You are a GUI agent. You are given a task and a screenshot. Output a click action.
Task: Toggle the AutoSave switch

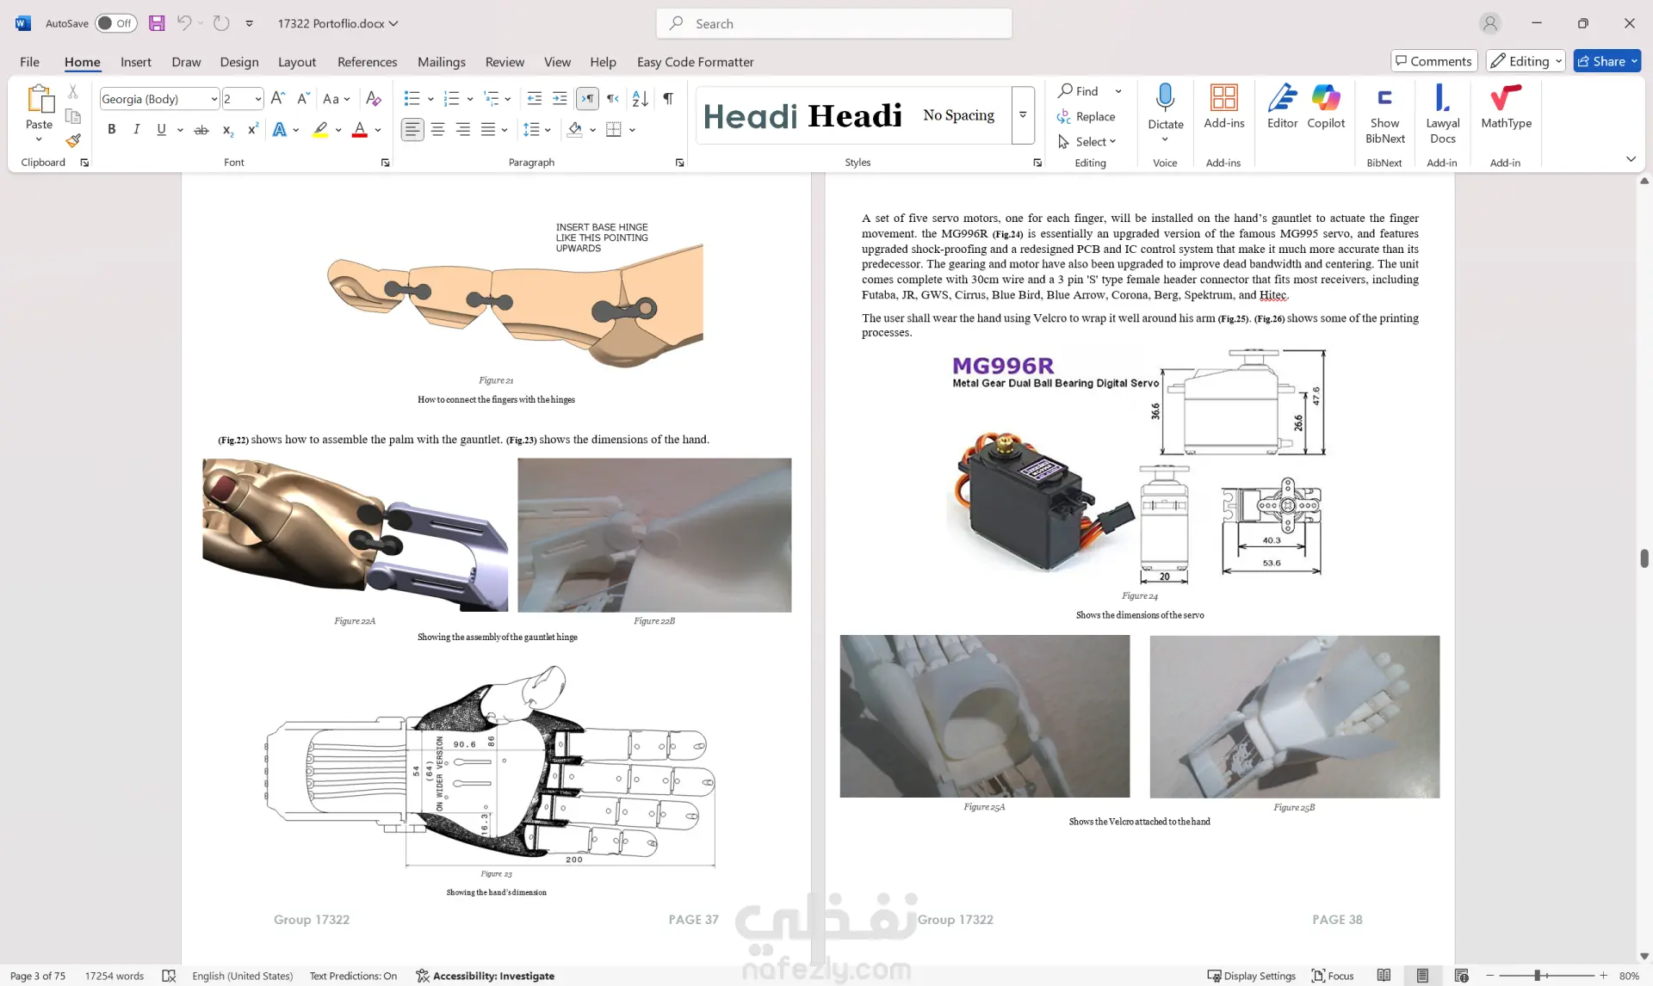[115, 23]
